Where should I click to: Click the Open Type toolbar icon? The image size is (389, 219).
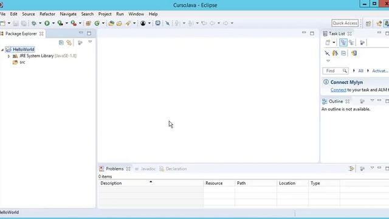111,23
